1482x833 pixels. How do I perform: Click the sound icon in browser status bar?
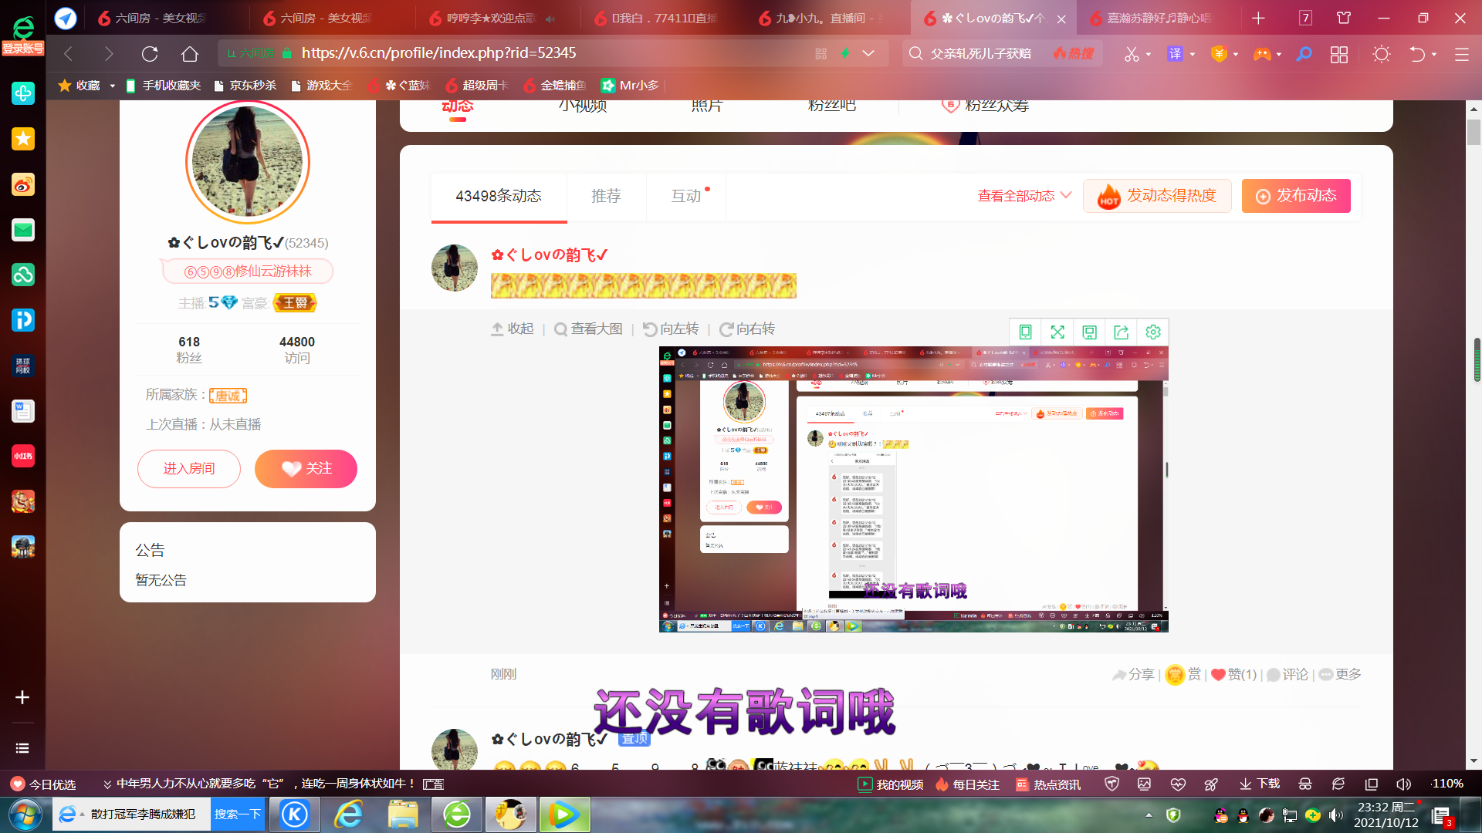(x=1403, y=784)
